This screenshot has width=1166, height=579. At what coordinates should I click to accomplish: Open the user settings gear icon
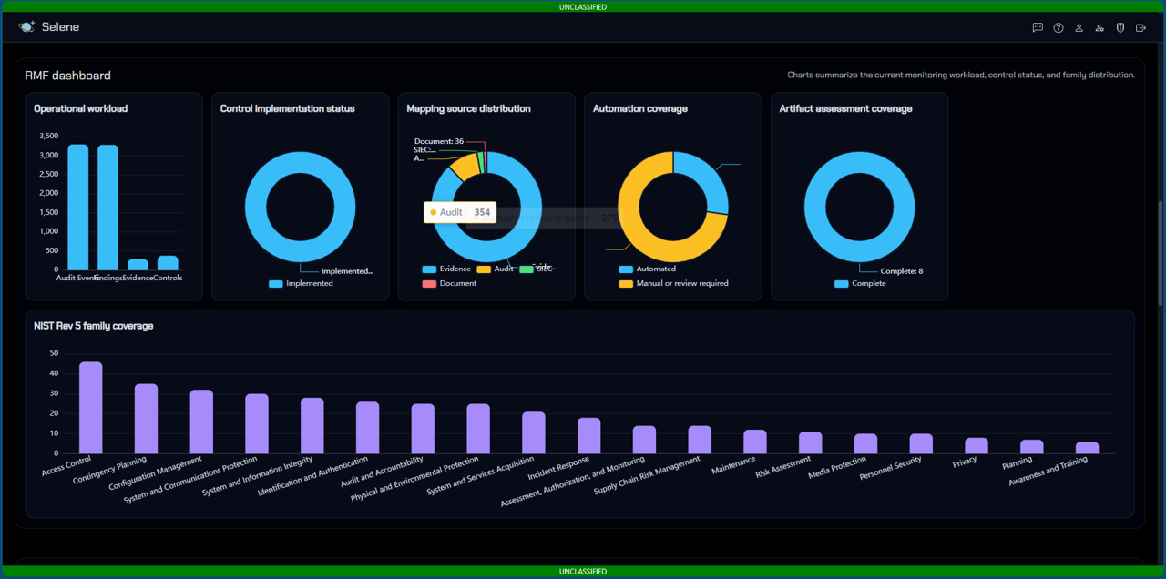pyautogui.click(x=1100, y=28)
